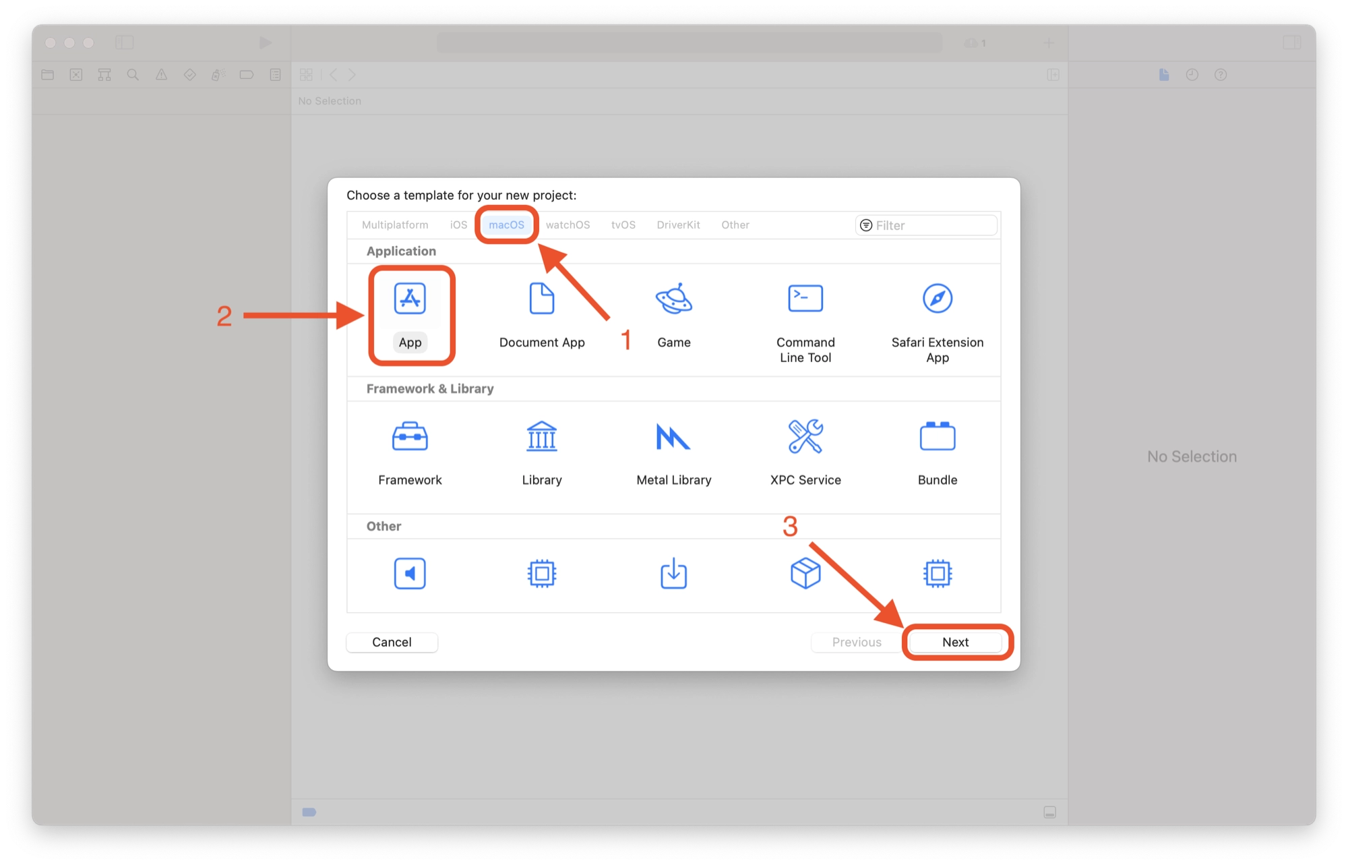Open the Find navigator magnifier icon

[133, 75]
